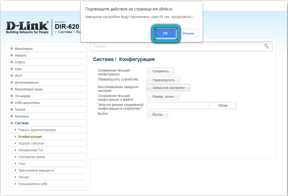Image resolution: width=288 pixels, height=196 pixels.
Task: Click the config file path field
Action: pos(178,106)
